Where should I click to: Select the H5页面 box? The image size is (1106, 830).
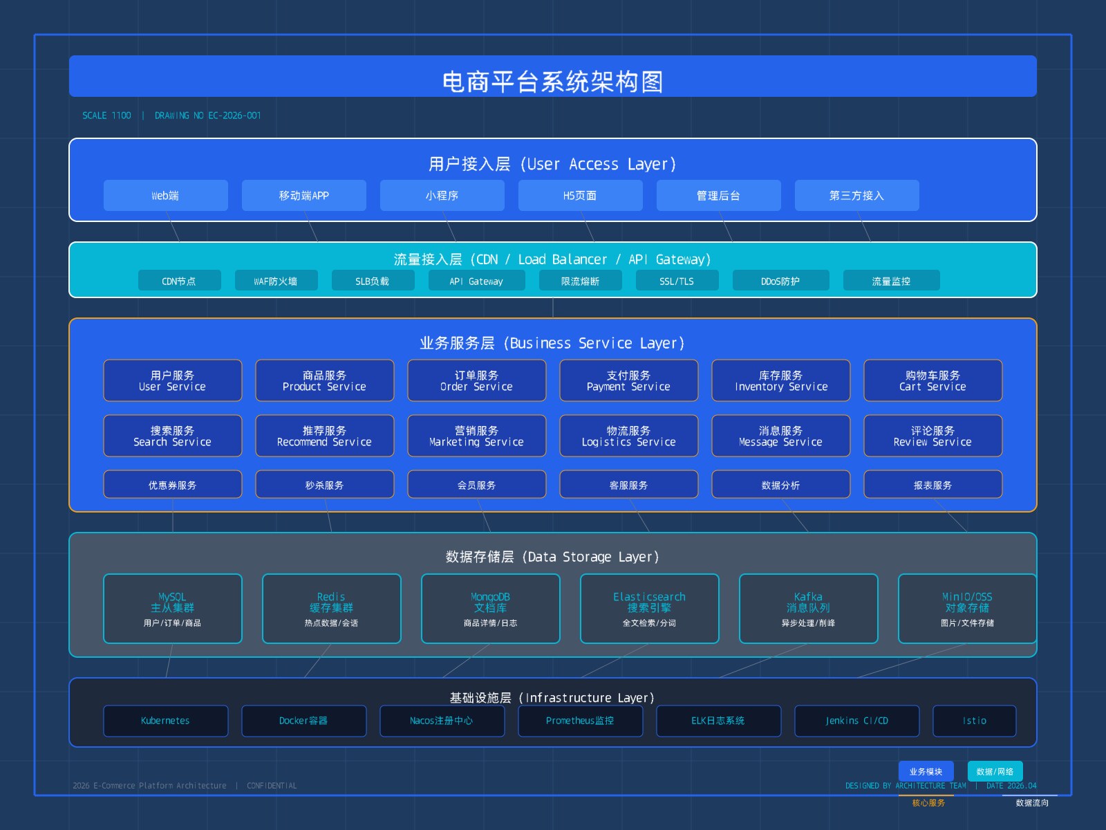(x=581, y=195)
